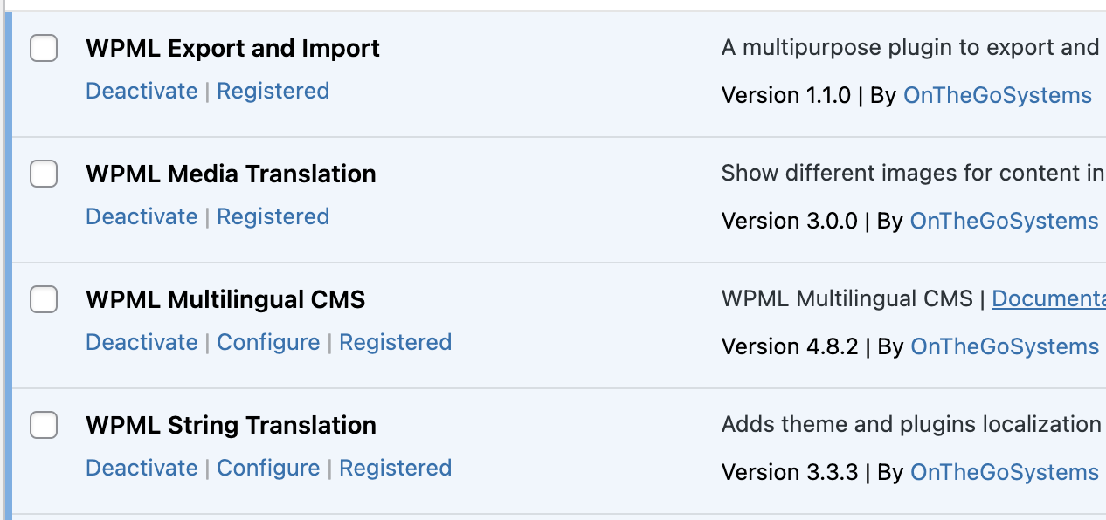Tick the WPML Media Translation checkbox

tap(44, 174)
